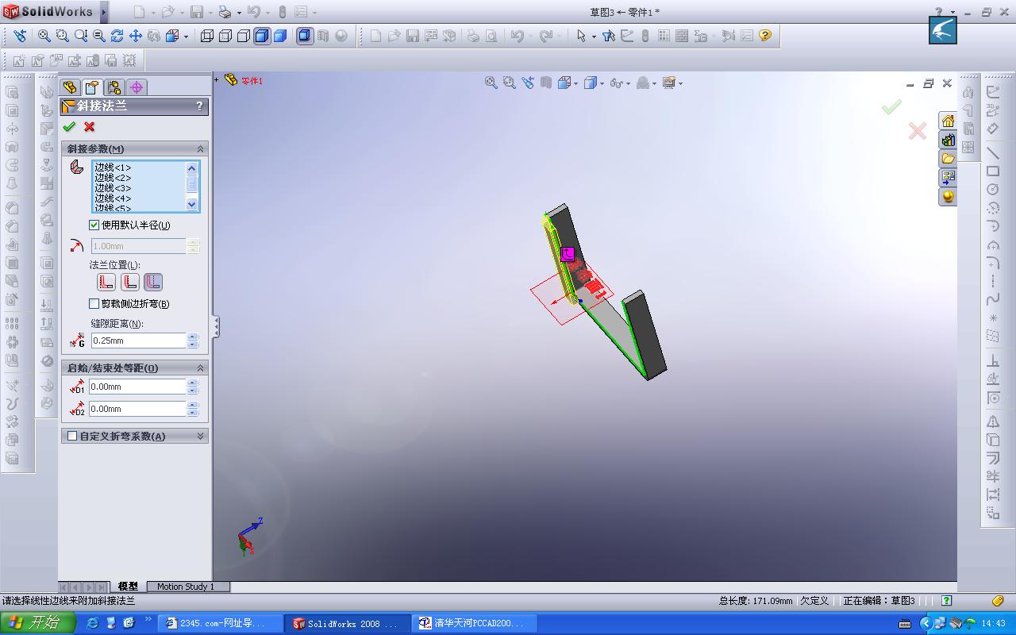Select the Line sketch tool

[993, 152]
